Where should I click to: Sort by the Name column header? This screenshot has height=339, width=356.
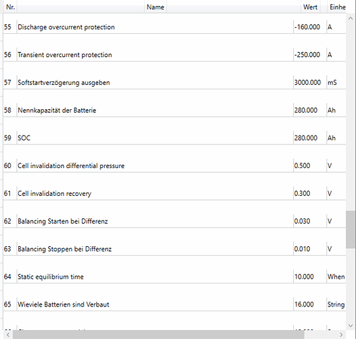coord(155,7)
